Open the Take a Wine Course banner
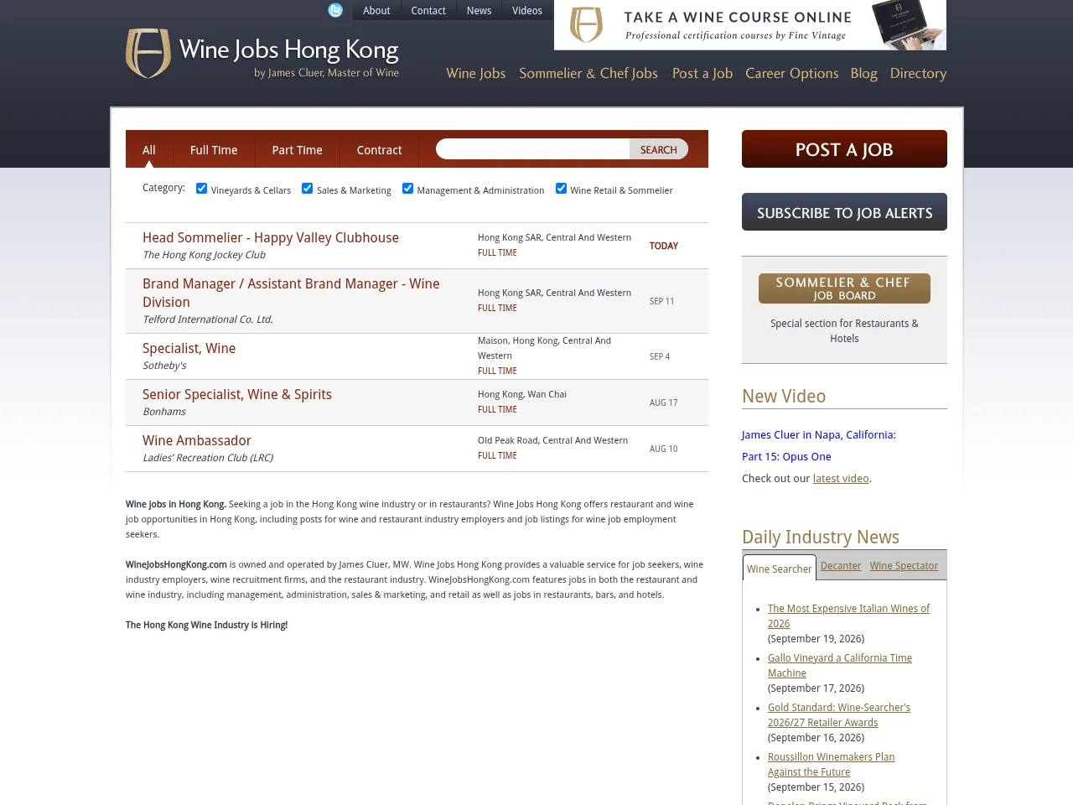The image size is (1073, 805). (750, 25)
